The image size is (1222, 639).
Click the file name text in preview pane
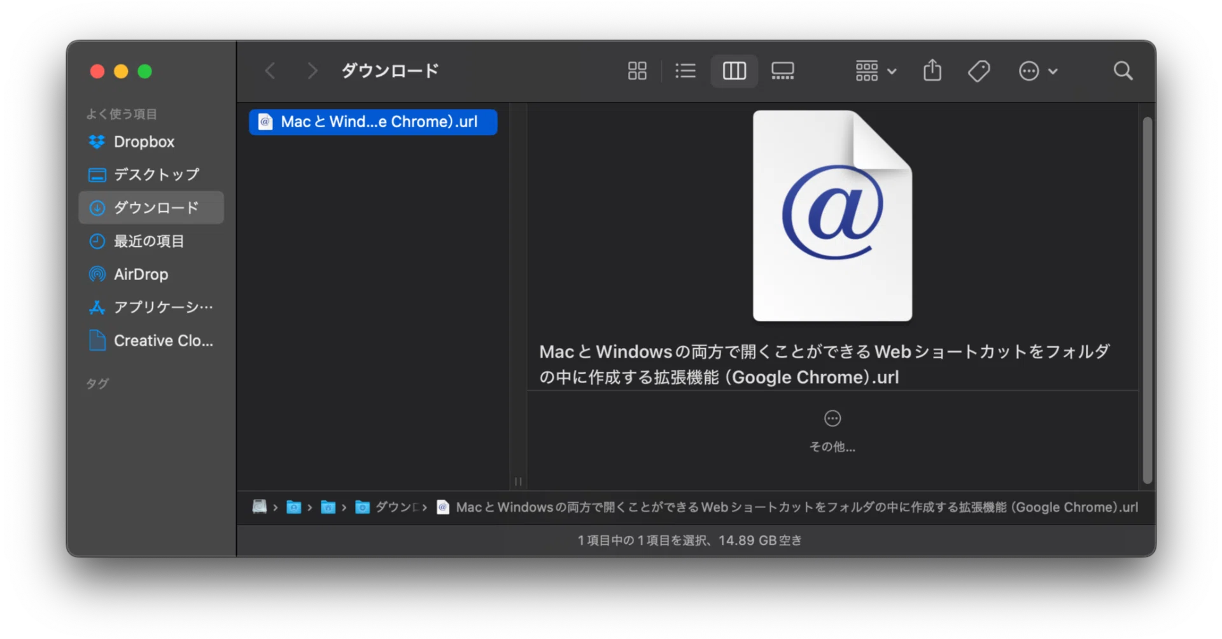(x=825, y=364)
